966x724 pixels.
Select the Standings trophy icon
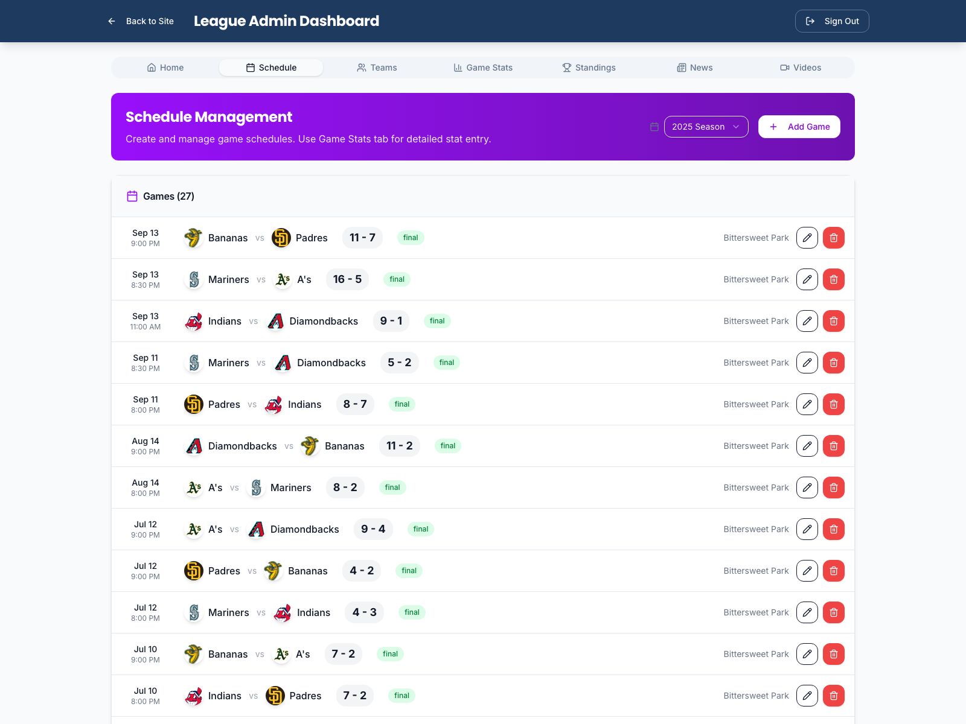pyautogui.click(x=566, y=68)
